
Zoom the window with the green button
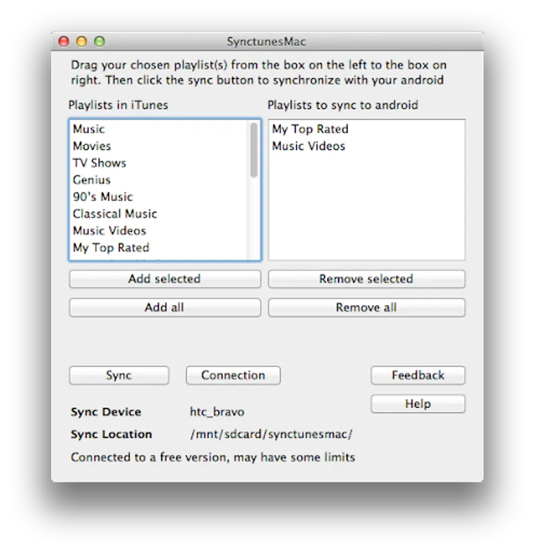tap(99, 42)
